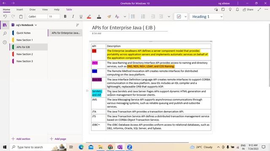
Task: Switch to the Home tab
Action: 6,10
